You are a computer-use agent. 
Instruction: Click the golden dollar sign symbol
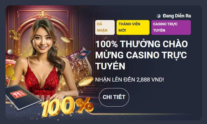14,35
